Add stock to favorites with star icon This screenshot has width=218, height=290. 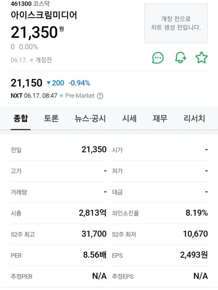click(202, 58)
